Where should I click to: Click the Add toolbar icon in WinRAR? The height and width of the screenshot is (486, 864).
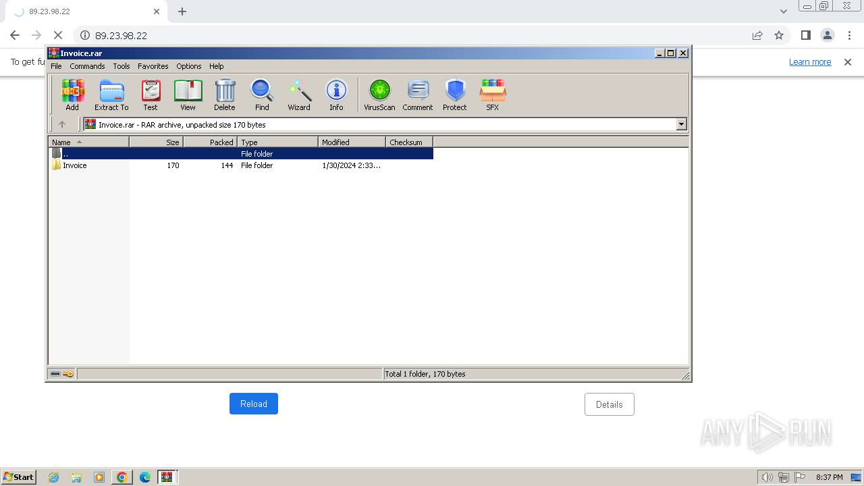72,95
